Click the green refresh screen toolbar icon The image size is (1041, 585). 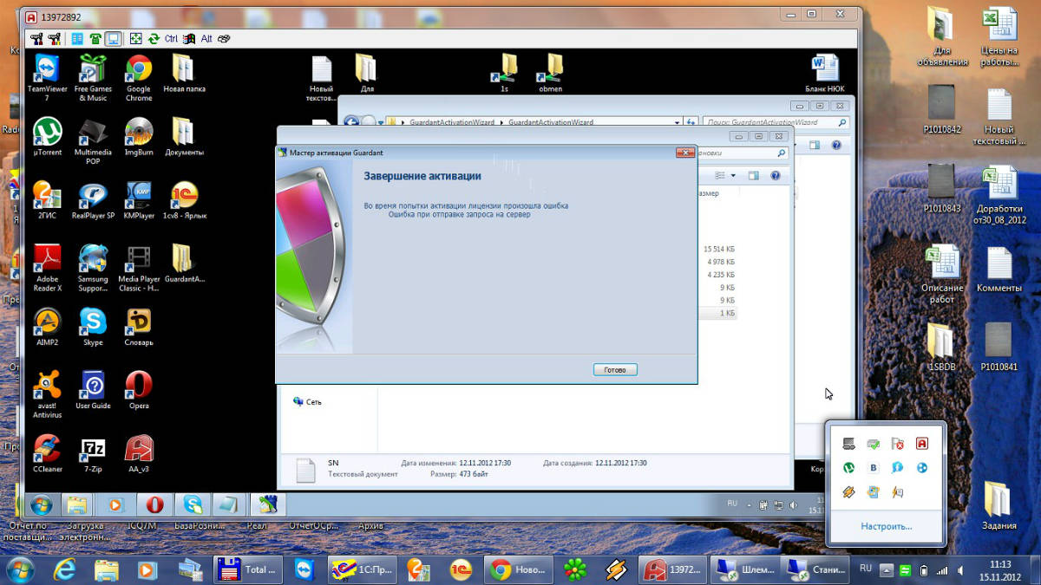[154, 39]
